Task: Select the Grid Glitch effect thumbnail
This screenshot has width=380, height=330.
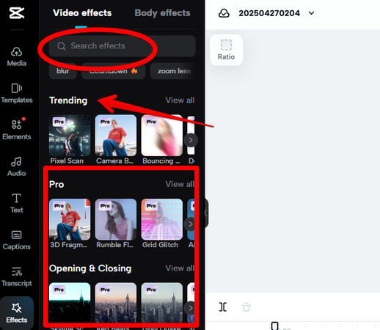Action: click(161, 219)
